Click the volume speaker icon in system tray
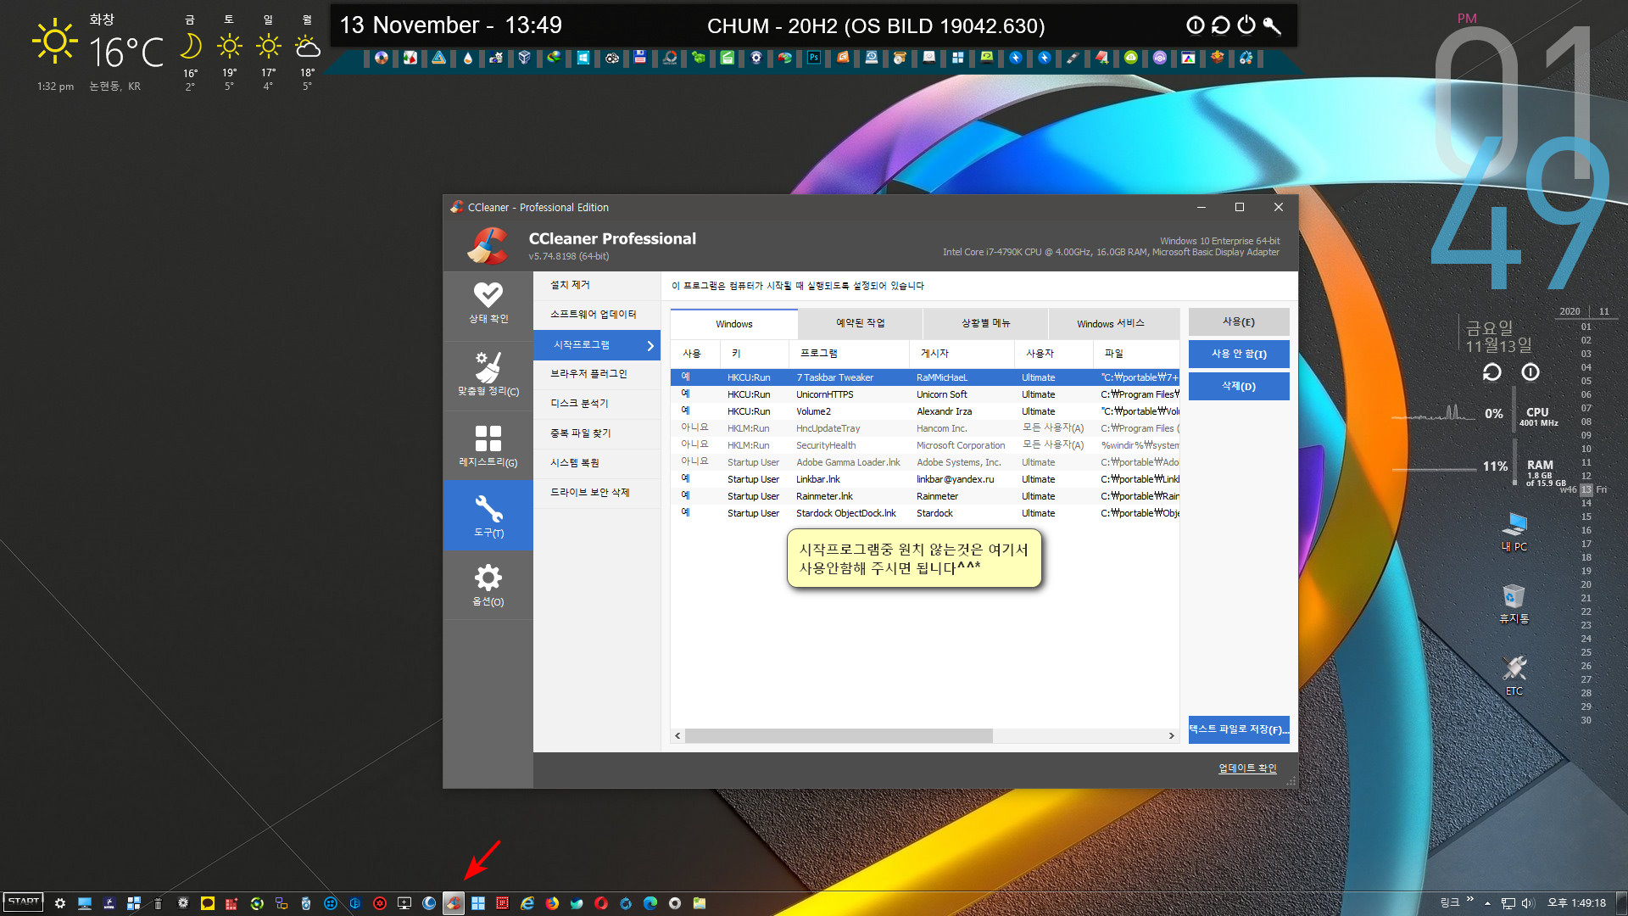1628x916 pixels. 1528,903
